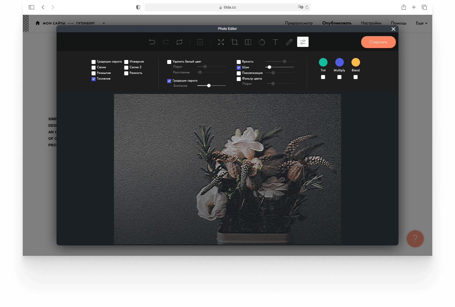Adjust the Пикселизация slider
Image resolution: width=455 pixels, height=307 pixels.
pyautogui.click(x=273, y=73)
